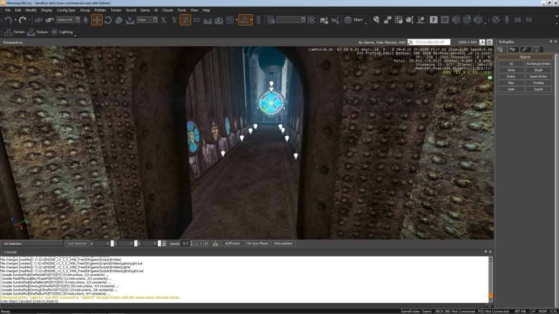Click the Save Selected Objects icon
The image size is (559, 314).
click(324, 20)
